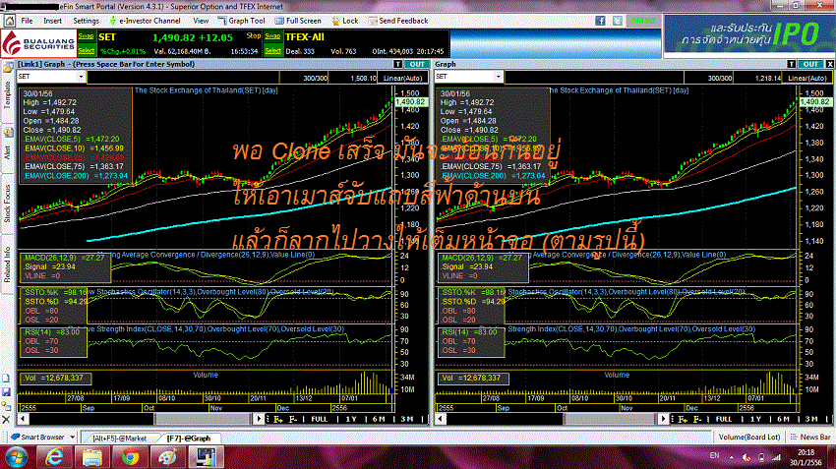Click right scroll arrow on right graph
Image resolution: width=836 pixels, height=469 pixels.
click(x=664, y=420)
